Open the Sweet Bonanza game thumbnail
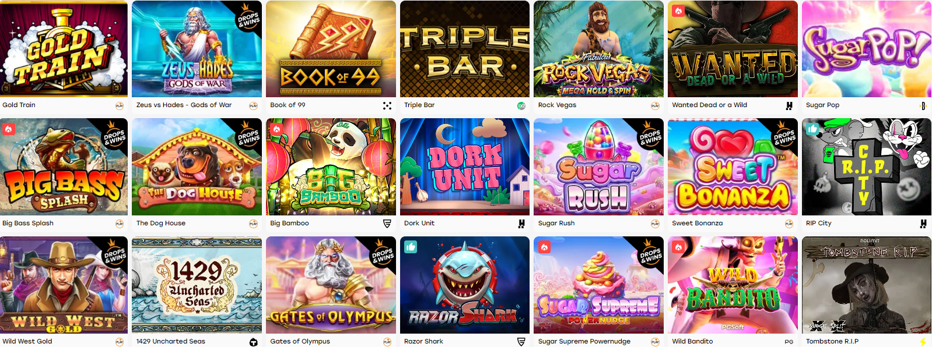 point(733,167)
